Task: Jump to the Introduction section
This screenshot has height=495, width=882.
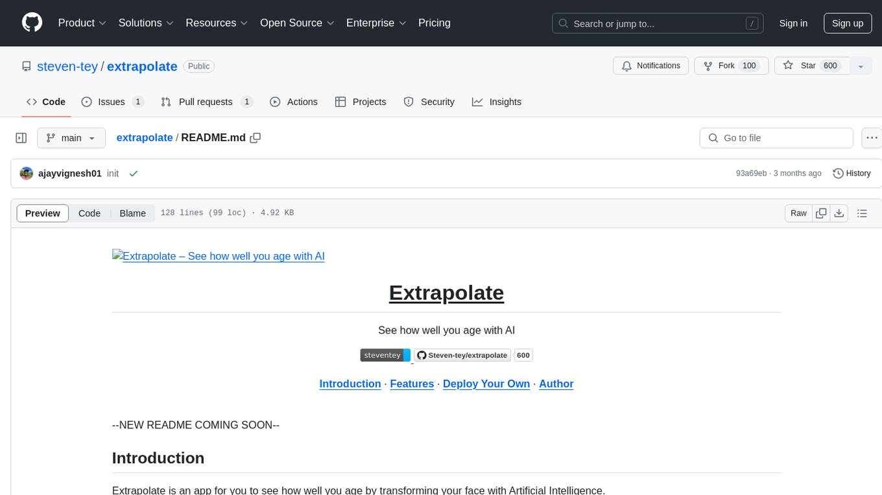Action: click(350, 384)
